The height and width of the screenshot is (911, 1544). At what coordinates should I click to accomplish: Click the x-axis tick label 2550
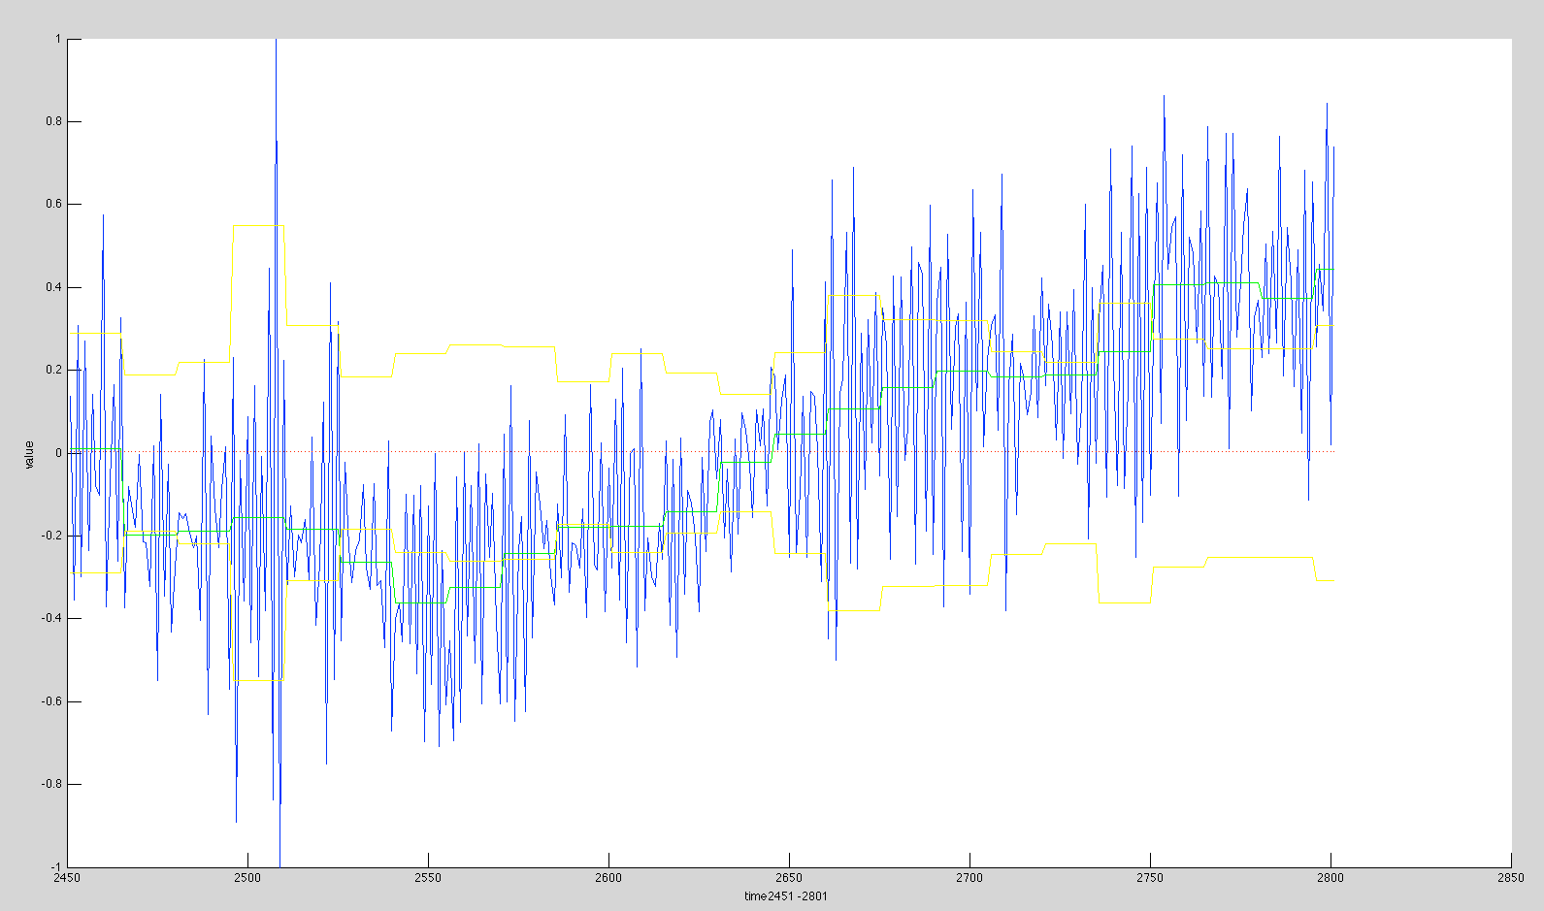[x=428, y=878]
